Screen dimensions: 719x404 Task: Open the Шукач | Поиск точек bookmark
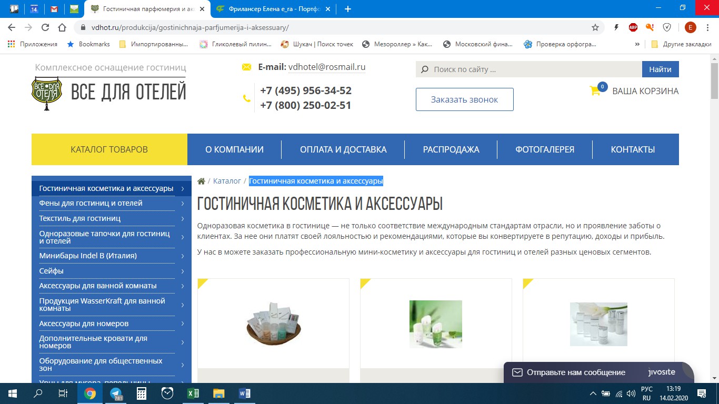point(317,44)
